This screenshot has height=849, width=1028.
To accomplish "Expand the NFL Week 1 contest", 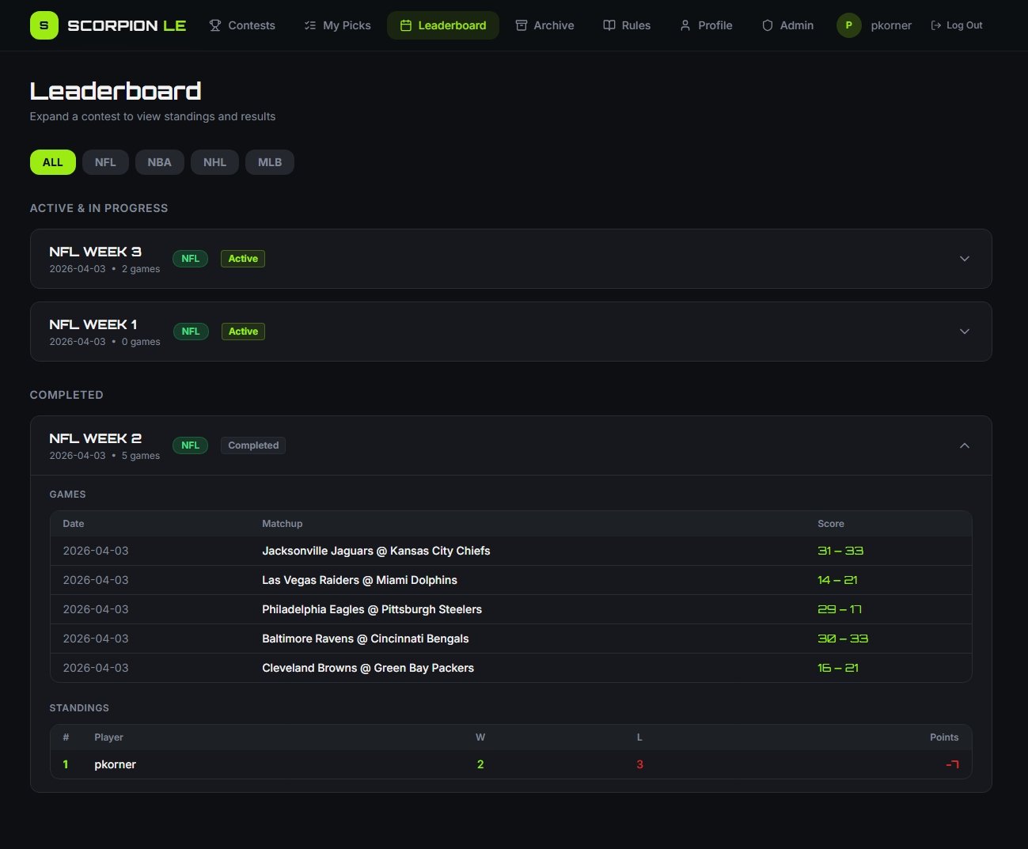I will [964, 332].
